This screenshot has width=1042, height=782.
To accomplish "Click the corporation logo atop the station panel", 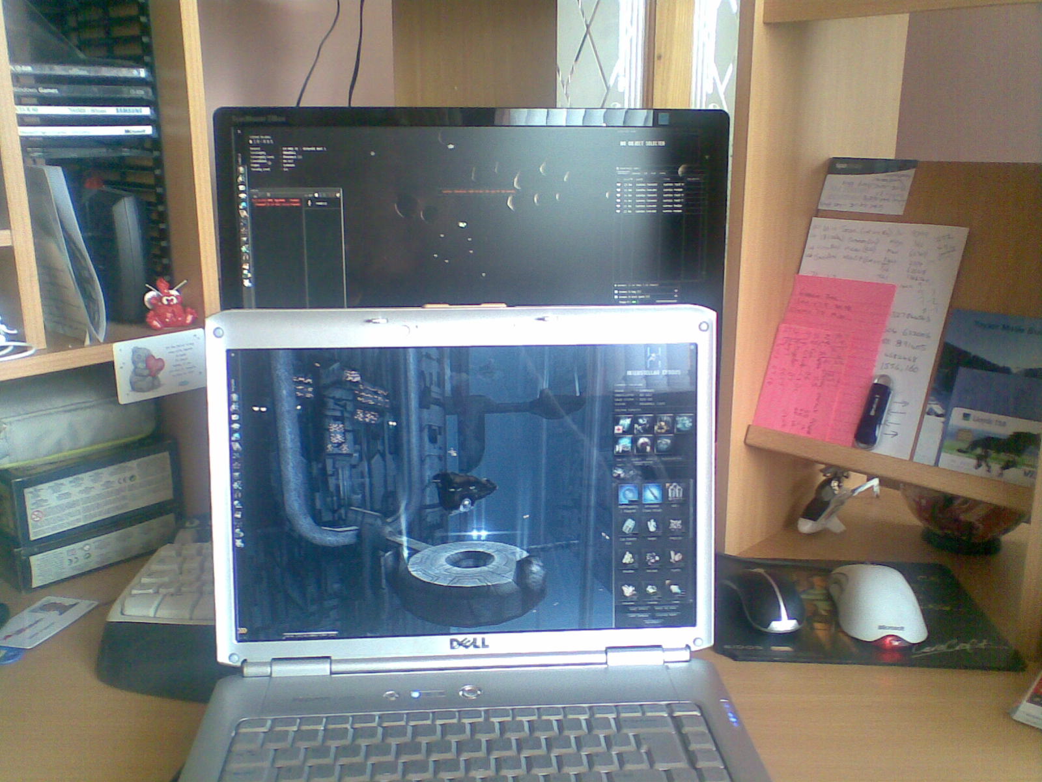I will tap(653, 356).
